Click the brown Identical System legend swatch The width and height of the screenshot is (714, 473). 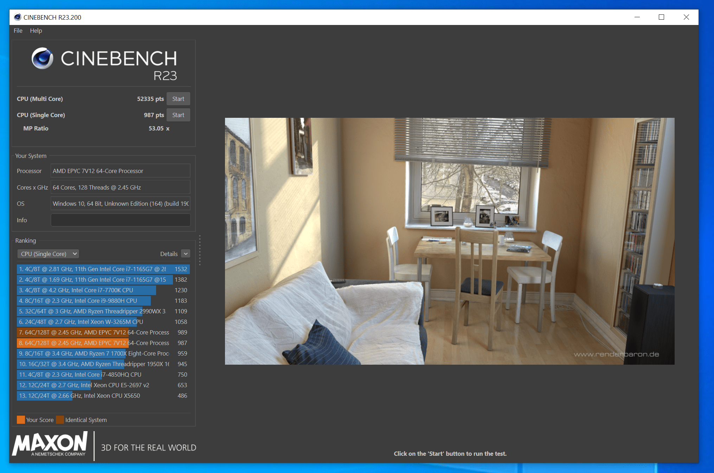(x=60, y=420)
